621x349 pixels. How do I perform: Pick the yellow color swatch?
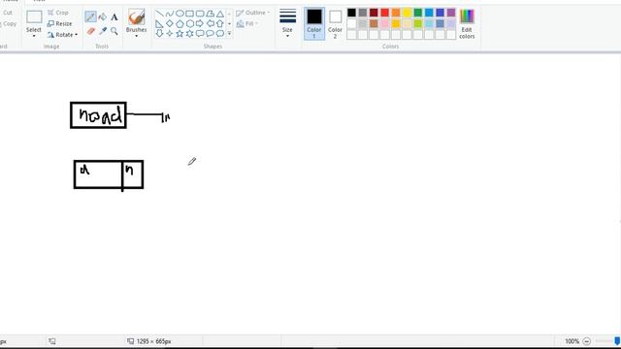[x=407, y=13]
